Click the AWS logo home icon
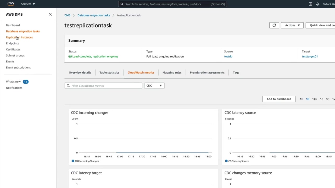This screenshot has height=188, width=335. [x=10, y=4]
